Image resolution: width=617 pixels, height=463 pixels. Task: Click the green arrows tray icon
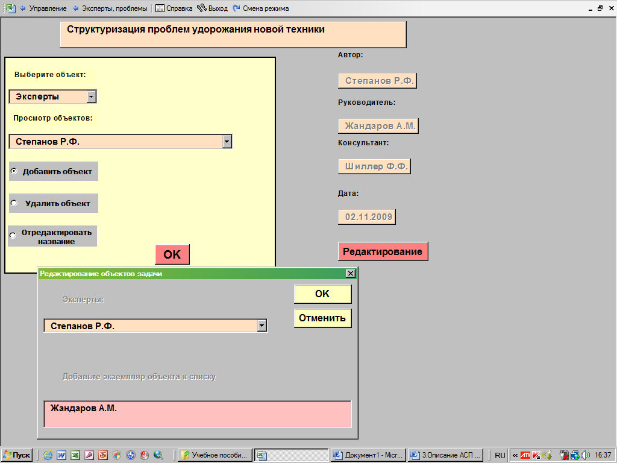click(x=547, y=455)
